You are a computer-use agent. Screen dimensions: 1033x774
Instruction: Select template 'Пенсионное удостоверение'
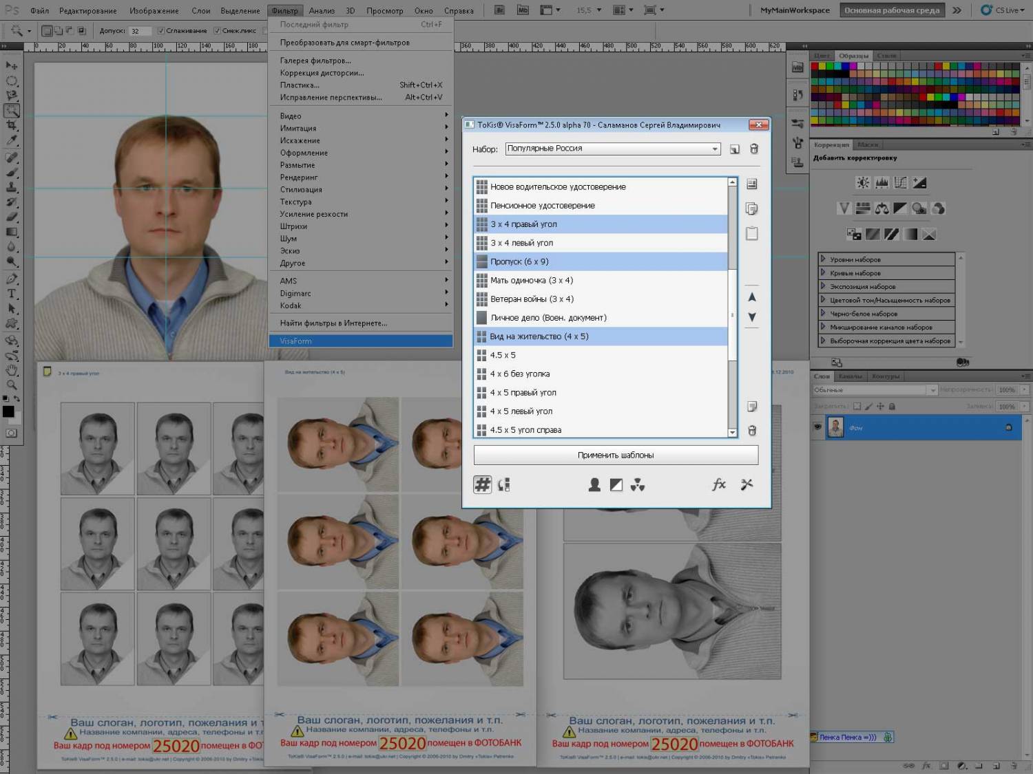601,205
